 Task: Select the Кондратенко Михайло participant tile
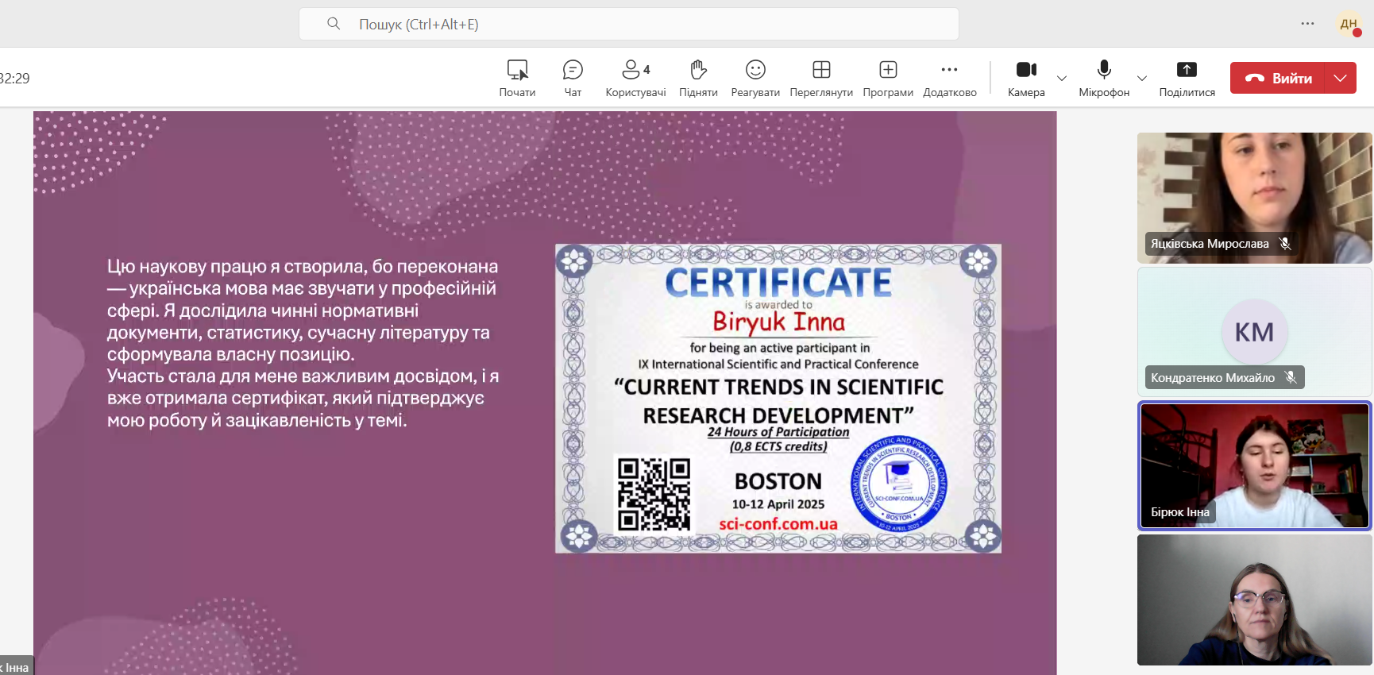[x=1254, y=332]
